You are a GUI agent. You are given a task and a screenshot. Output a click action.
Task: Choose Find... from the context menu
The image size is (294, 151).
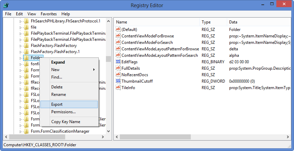click(x=69, y=77)
